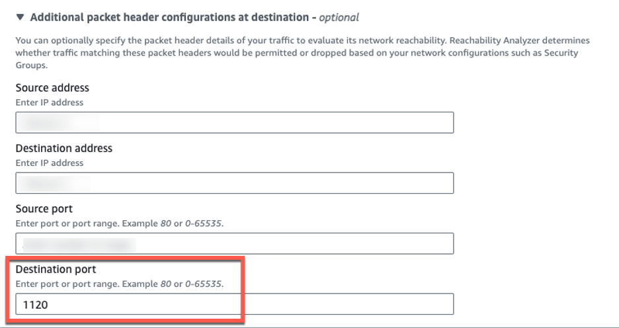Click the italic optional text in the heading
Image resolution: width=619 pixels, height=328 pixels.
click(x=339, y=17)
